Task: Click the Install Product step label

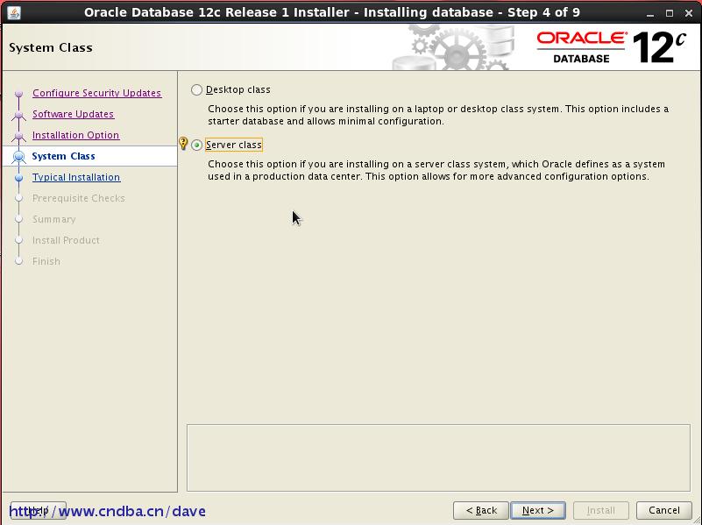Action: [x=66, y=240]
